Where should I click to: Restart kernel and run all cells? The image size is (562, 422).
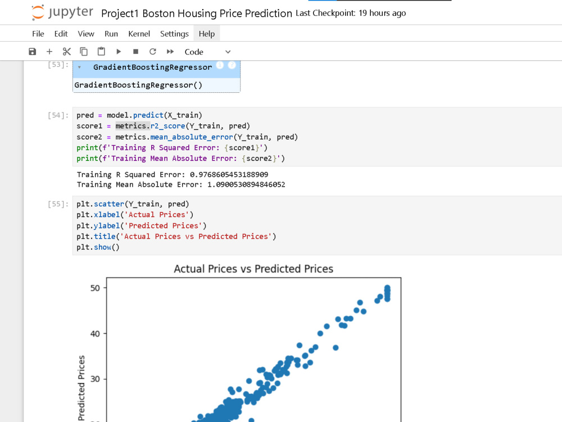[170, 52]
